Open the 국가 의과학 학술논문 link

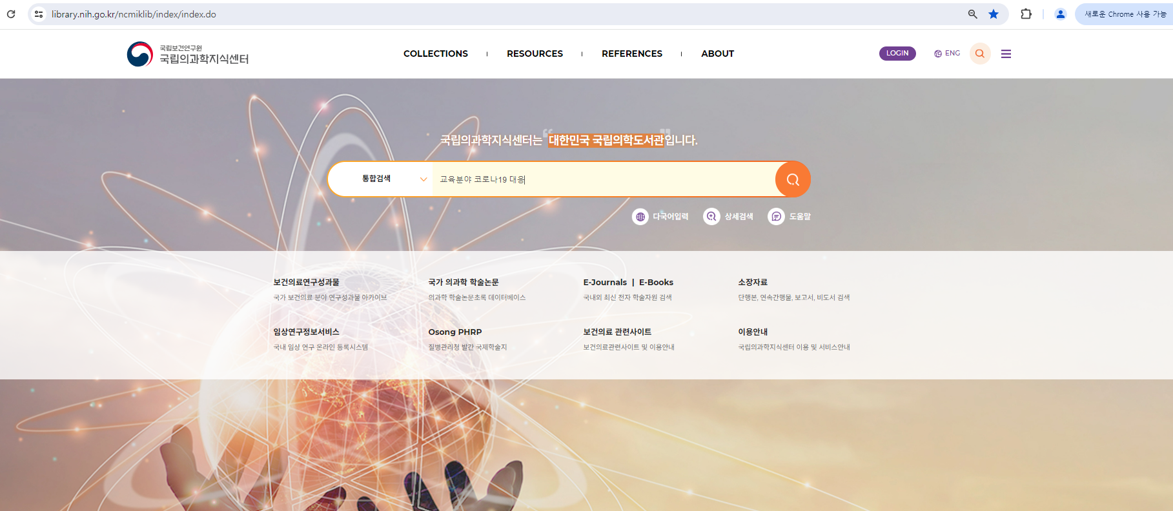[x=464, y=283]
